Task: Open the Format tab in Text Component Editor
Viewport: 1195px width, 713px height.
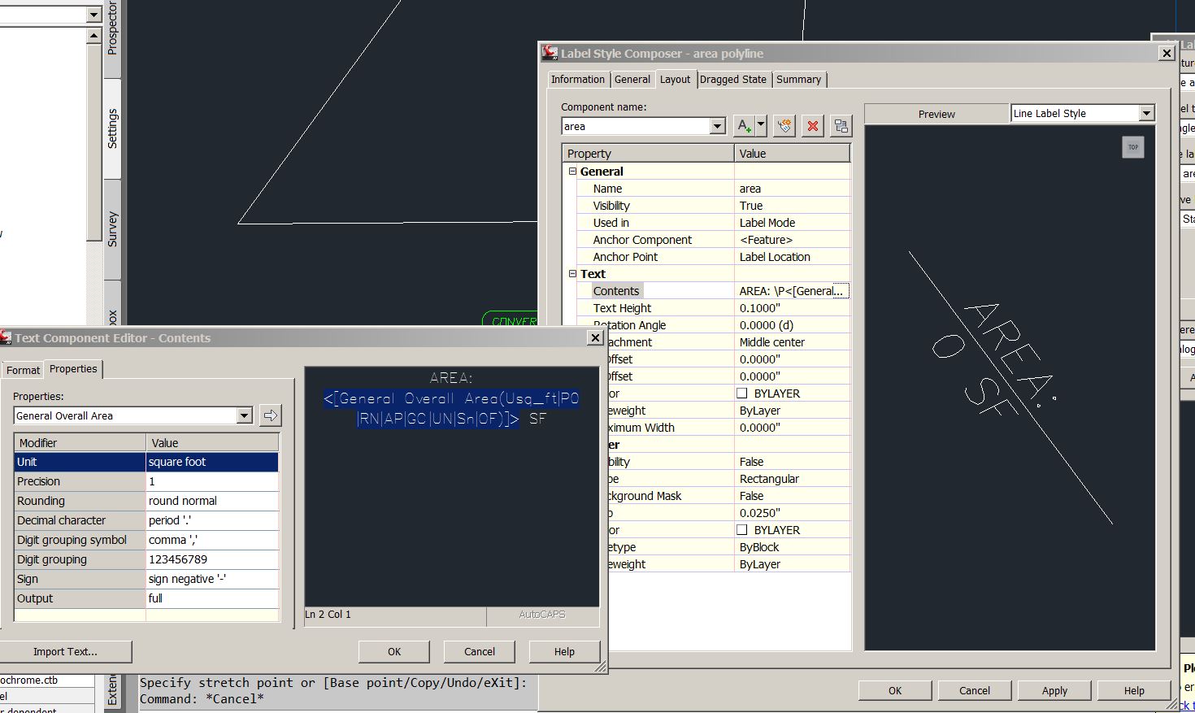Action: click(23, 370)
